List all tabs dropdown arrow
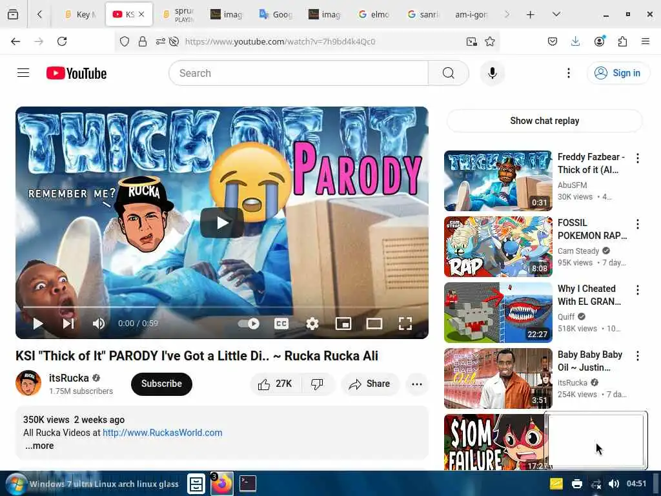 (556, 14)
